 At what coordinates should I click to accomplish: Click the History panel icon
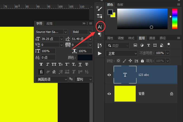(99, 46)
